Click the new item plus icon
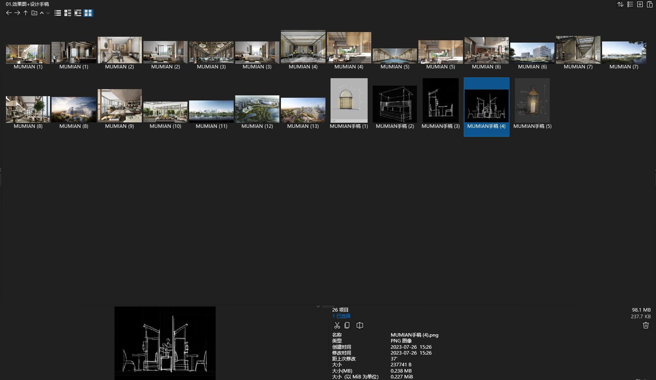Screen dimensions: 656x380 [640, 4]
